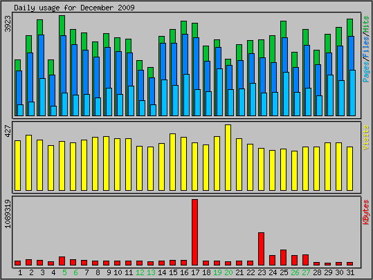The image size is (373, 280).
Task: Click the day 12 label on the axis
Action: click(x=140, y=272)
